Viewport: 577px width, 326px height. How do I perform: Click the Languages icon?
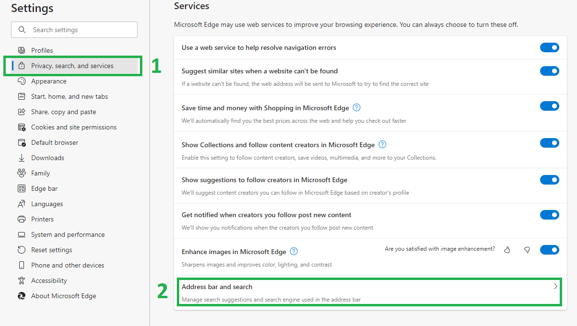pyautogui.click(x=22, y=204)
